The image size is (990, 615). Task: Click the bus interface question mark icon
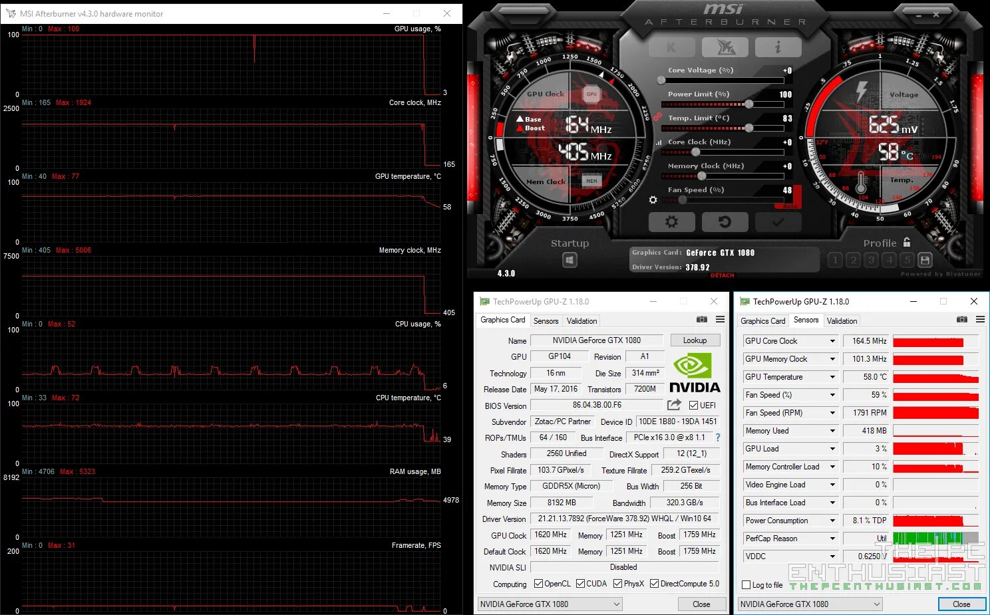click(x=718, y=437)
